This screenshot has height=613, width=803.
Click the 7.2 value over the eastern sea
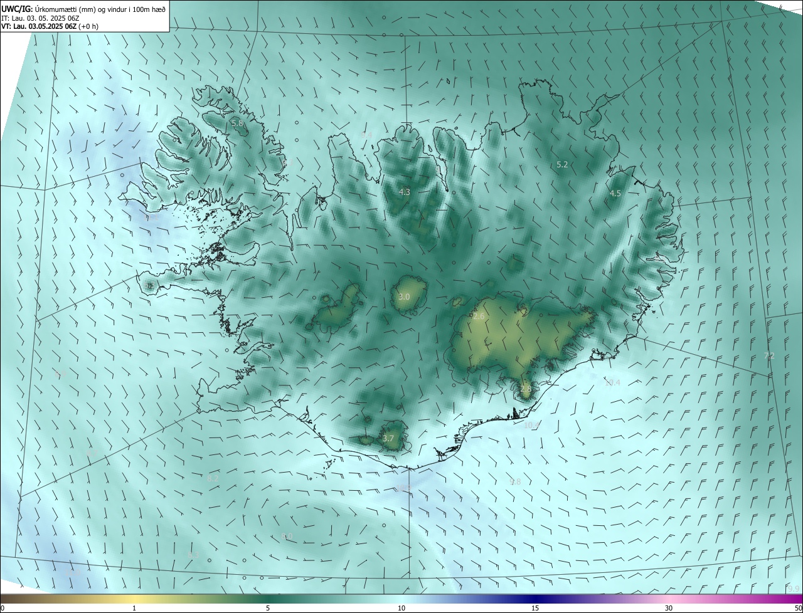click(769, 356)
